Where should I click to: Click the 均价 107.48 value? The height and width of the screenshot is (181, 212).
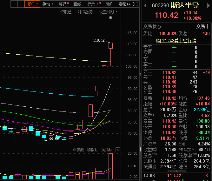click(x=203, y=98)
